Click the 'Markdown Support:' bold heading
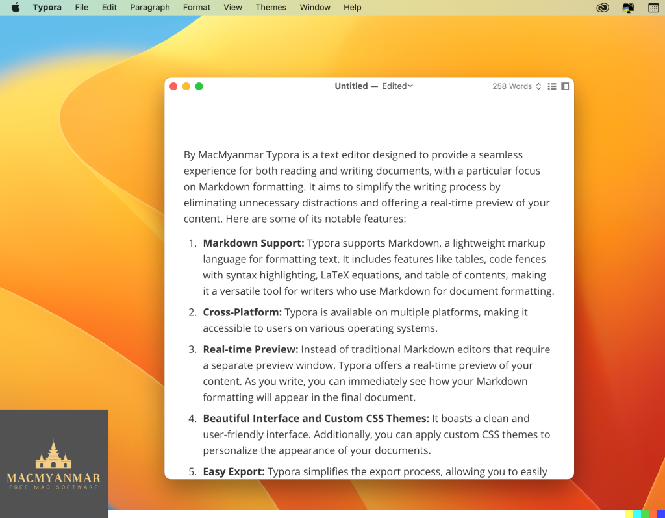Viewport: 665px width, 518px height. pyautogui.click(x=254, y=243)
